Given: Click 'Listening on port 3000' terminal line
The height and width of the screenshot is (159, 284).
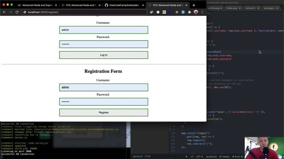Looking at the screenshot, I should [x=16, y=151].
